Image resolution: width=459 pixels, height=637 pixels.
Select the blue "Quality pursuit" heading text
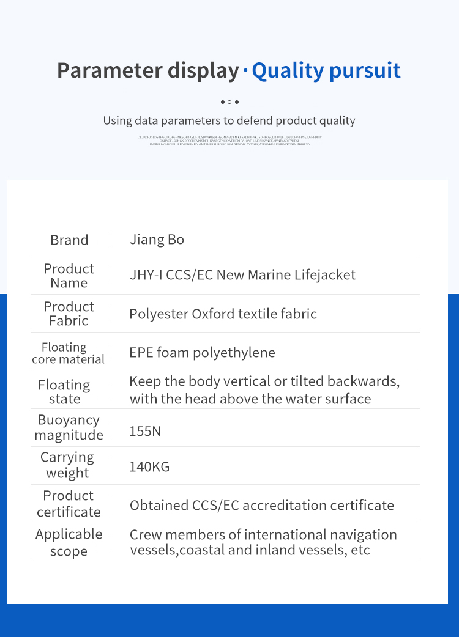pyautogui.click(x=326, y=71)
